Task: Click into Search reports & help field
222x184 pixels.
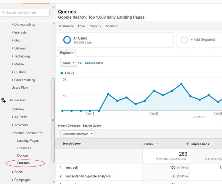Action: 25,13
